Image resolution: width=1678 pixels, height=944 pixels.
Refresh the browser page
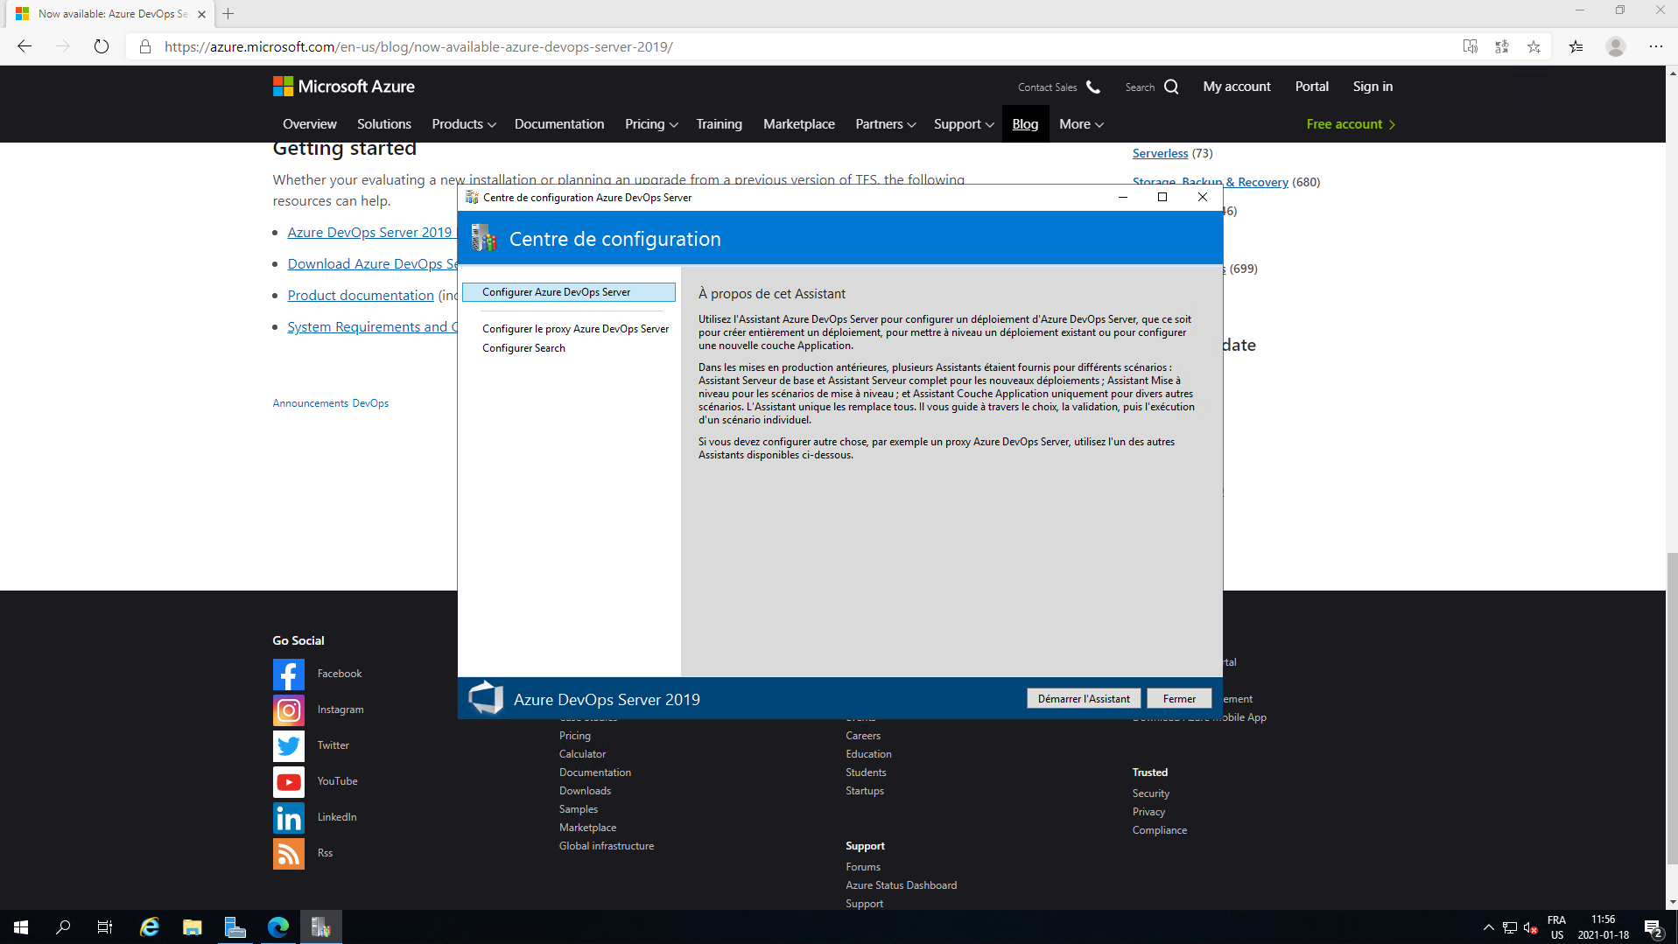[x=102, y=47]
